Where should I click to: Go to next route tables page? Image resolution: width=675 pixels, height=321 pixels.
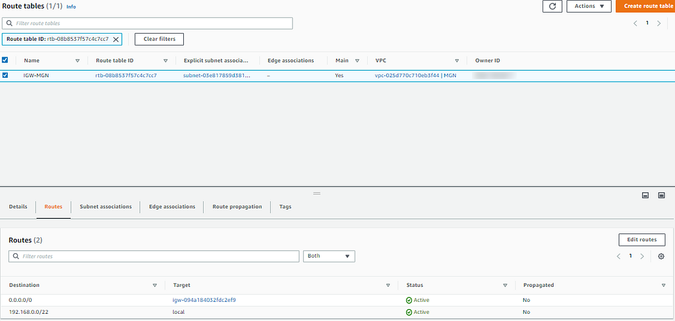tap(659, 23)
